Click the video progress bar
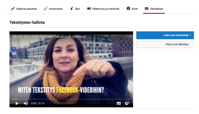Image resolution: width=199 pixels, height=114 pixels. pyautogui.click(x=71, y=99)
